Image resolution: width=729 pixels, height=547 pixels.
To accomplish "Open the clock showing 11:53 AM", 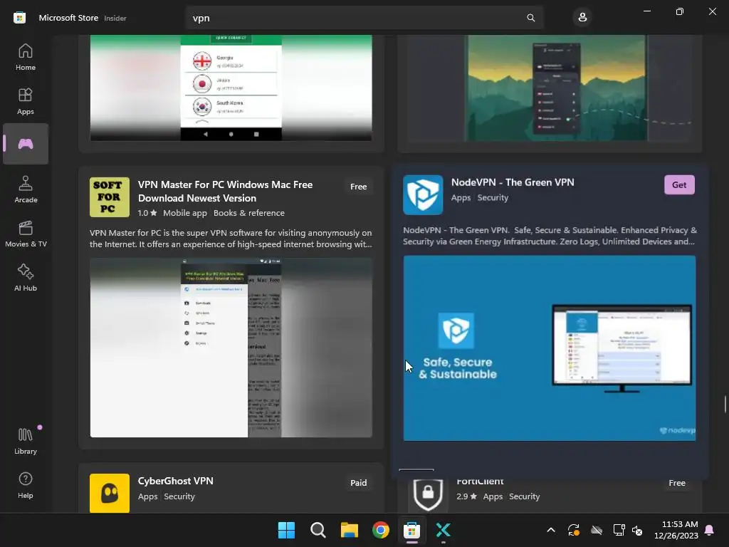I will pyautogui.click(x=676, y=530).
